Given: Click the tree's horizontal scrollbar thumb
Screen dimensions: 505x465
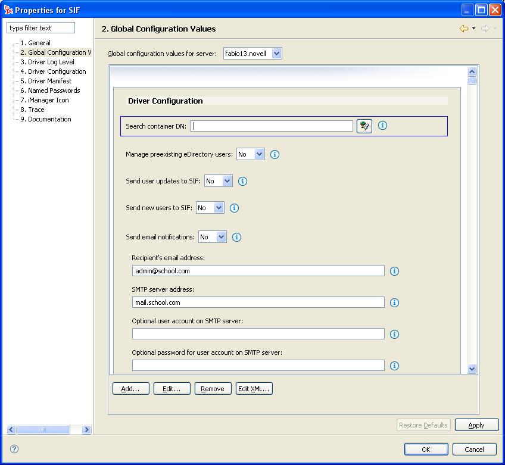Looking at the screenshot, I should pyautogui.click(x=43, y=429).
